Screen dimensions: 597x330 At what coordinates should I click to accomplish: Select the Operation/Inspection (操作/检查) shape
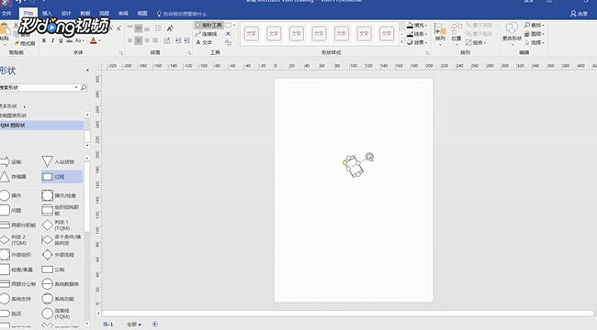[x=59, y=195]
